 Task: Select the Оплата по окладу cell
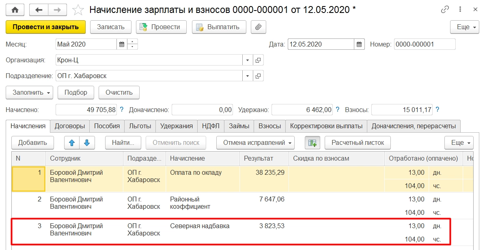coord(203,178)
